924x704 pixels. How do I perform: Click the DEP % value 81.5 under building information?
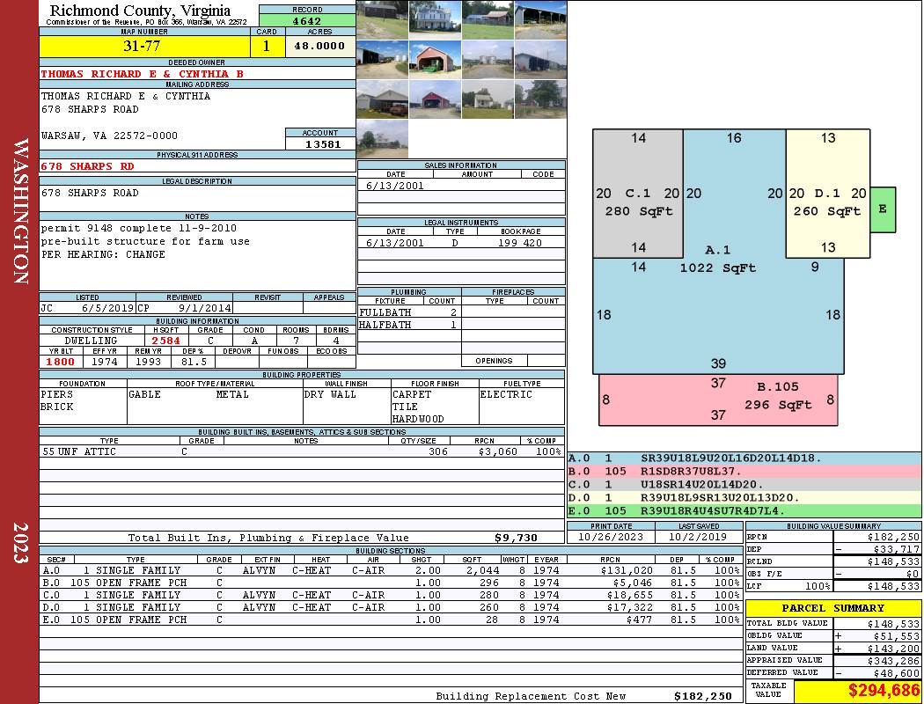coord(194,362)
